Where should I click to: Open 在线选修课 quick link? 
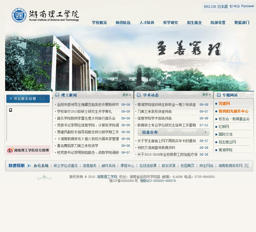click(x=148, y=166)
